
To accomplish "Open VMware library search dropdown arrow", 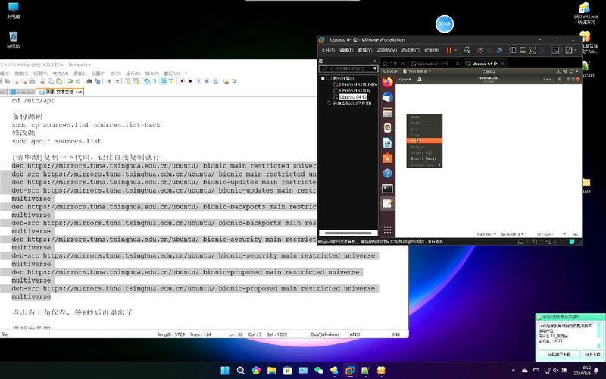I will click(374, 68).
